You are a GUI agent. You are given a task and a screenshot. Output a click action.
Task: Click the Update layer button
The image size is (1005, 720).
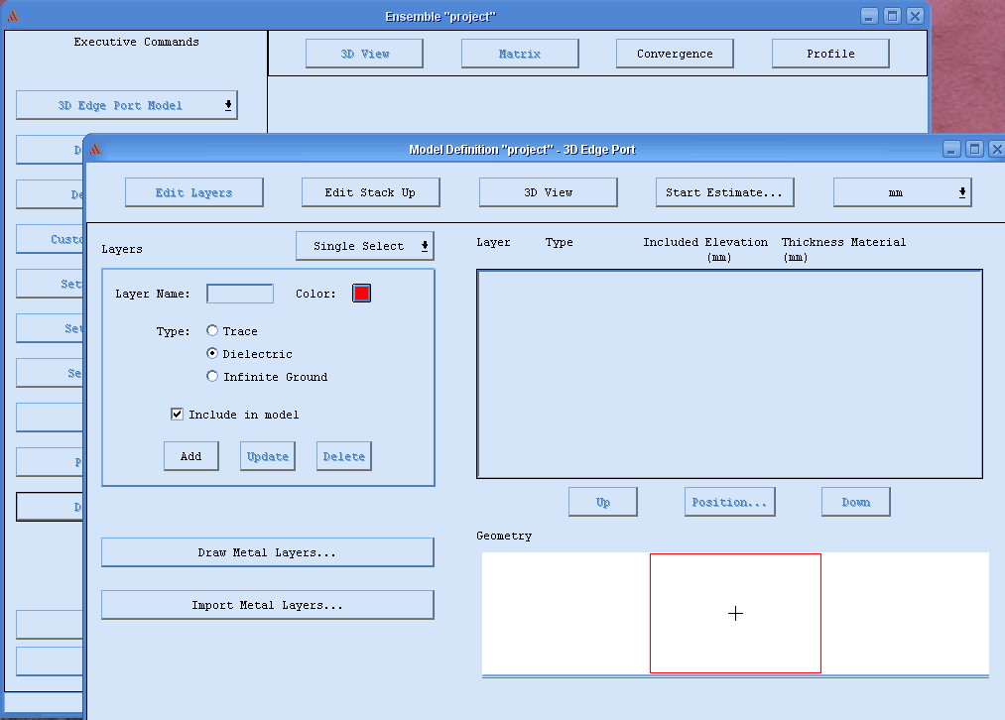(268, 456)
